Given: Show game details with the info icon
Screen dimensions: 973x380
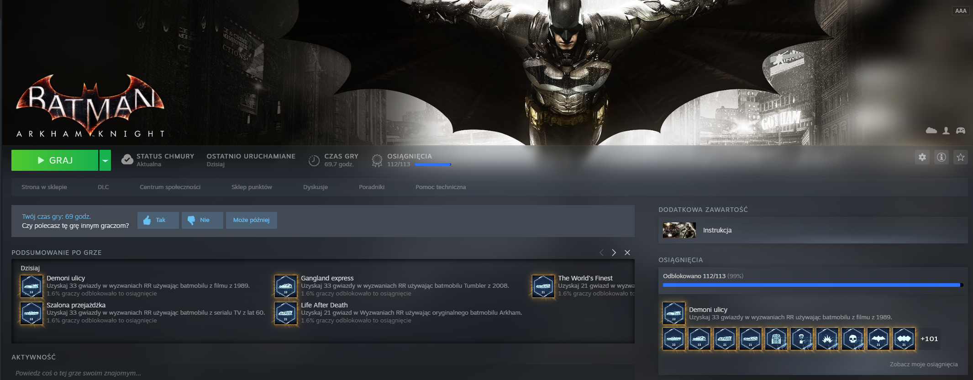Looking at the screenshot, I should tap(941, 157).
